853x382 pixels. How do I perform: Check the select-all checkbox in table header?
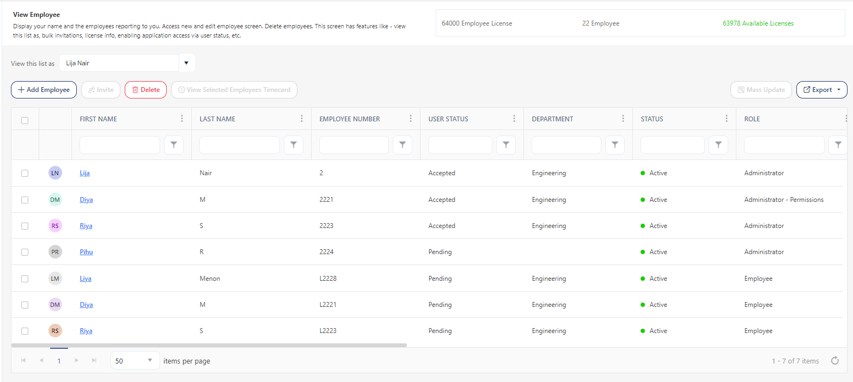point(25,121)
